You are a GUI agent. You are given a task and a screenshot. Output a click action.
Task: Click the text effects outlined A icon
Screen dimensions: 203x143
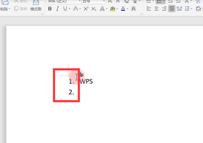[102, 9]
